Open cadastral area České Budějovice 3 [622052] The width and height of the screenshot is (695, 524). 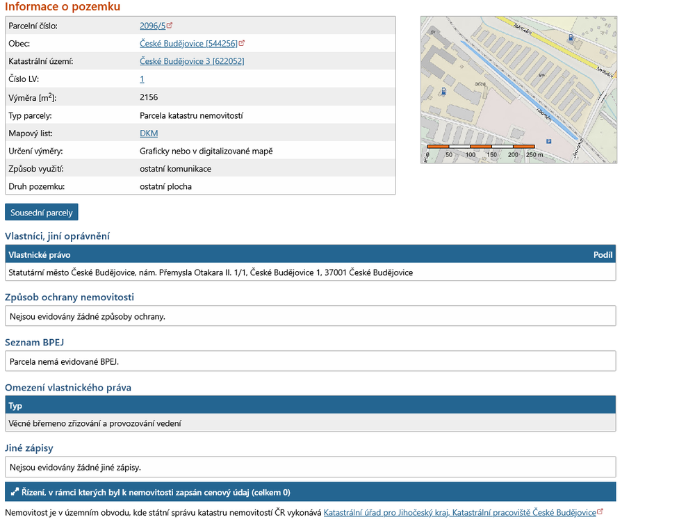click(x=192, y=61)
